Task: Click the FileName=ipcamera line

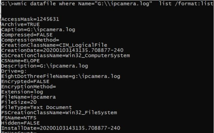Action: [29, 97]
